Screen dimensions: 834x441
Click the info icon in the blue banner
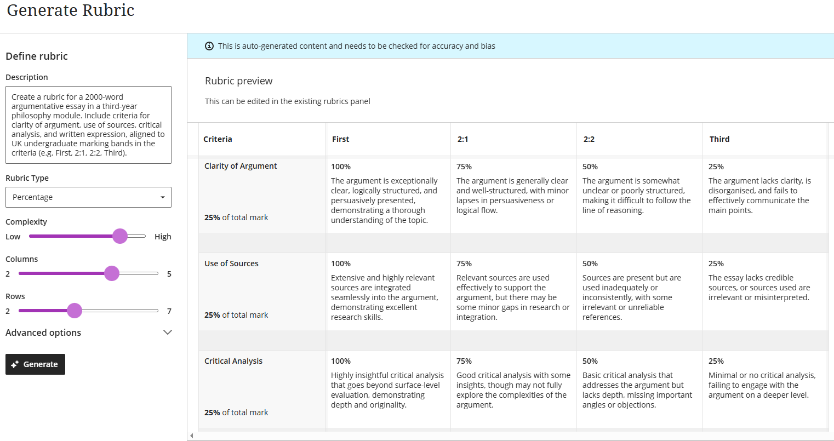pos(209,46)
